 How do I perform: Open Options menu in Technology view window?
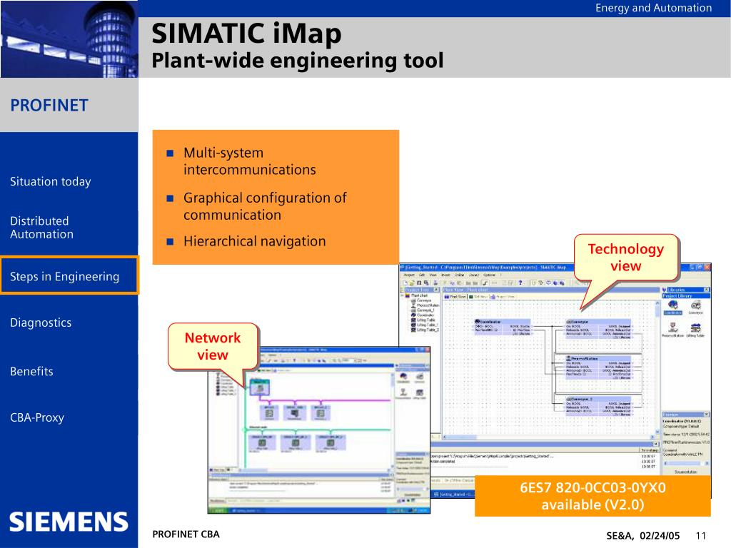(490, 275)
